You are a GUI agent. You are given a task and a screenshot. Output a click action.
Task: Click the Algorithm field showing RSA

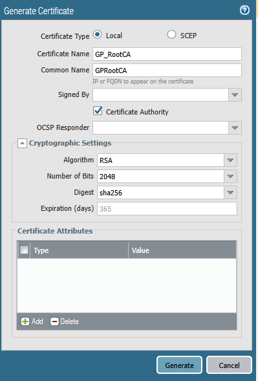[x=160, y=160]
